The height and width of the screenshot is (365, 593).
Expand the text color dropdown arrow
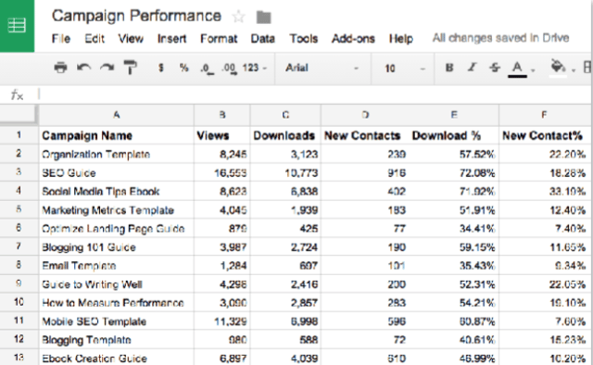[x=534, y=70]
